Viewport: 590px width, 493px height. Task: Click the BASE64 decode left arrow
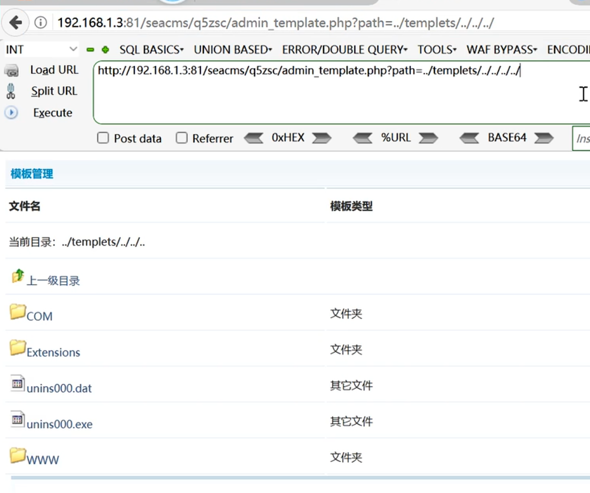pyautogui.click(x=469, y=138)
